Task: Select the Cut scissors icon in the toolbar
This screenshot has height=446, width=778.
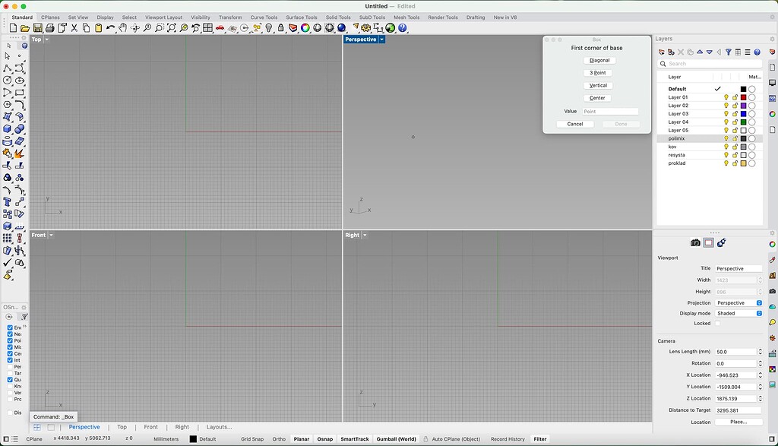Action: point(74,27)
